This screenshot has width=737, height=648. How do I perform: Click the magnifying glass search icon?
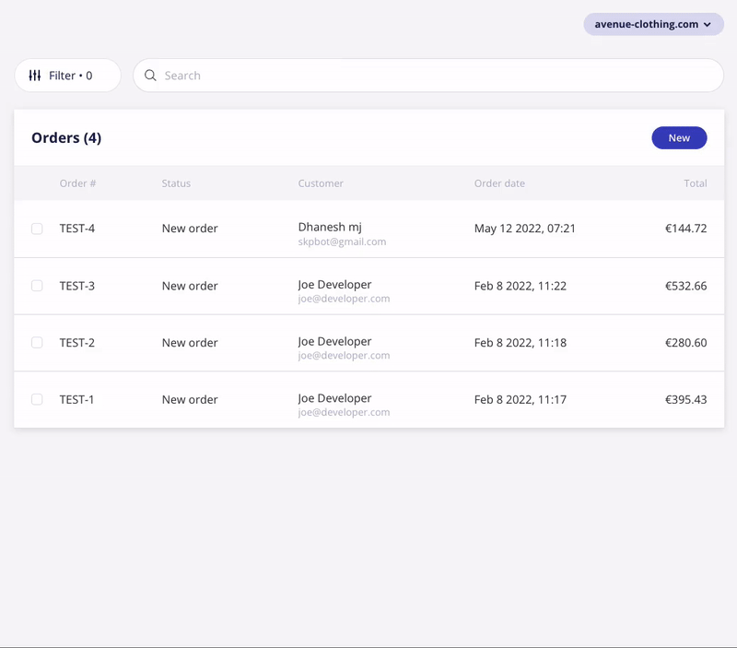point(150,76)
